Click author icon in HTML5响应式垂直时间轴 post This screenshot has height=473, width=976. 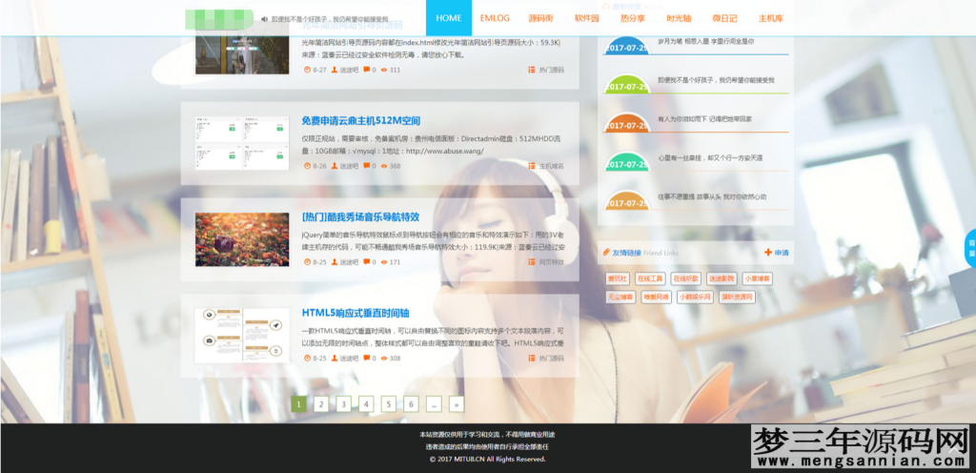point(335,358)
